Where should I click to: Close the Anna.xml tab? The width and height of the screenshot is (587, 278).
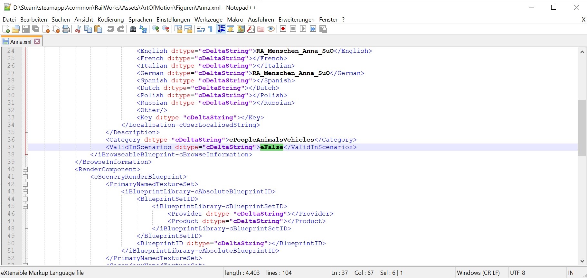[x=37, y=42]
